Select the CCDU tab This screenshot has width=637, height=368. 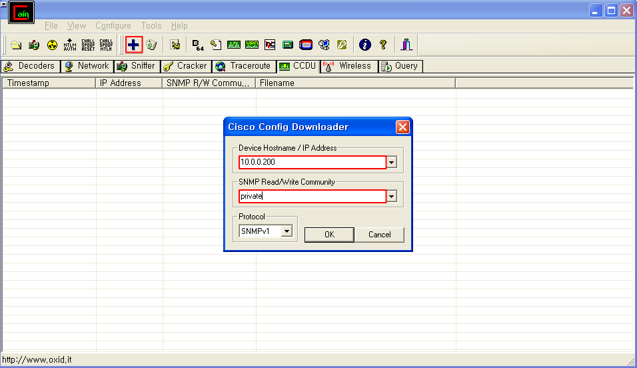[299, 66]
